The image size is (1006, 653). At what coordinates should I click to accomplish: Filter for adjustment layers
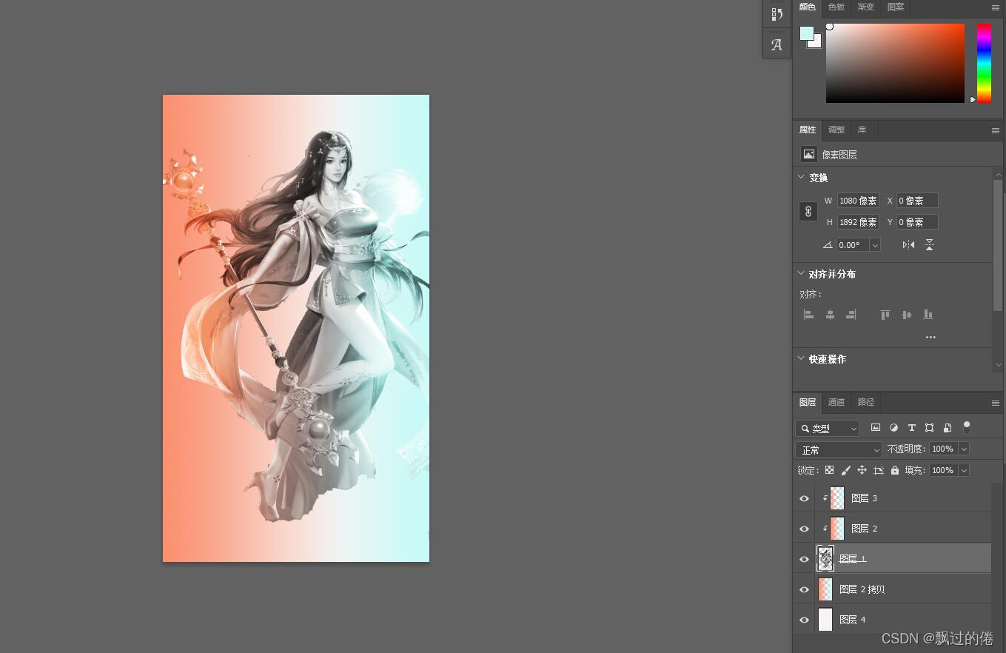click(x=893, y=428)
